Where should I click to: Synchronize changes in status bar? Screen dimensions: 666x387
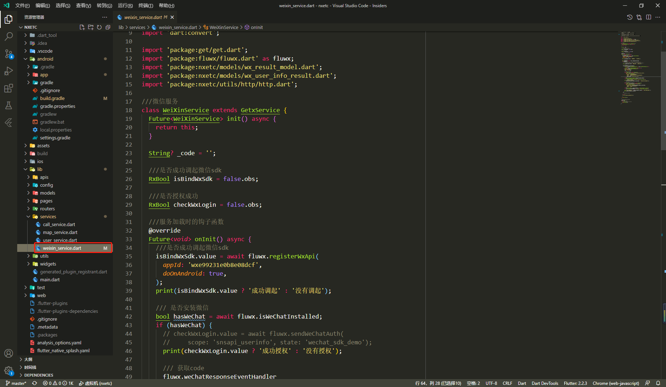35,383
